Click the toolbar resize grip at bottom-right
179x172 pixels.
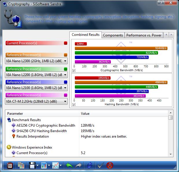tap(175, 168)
